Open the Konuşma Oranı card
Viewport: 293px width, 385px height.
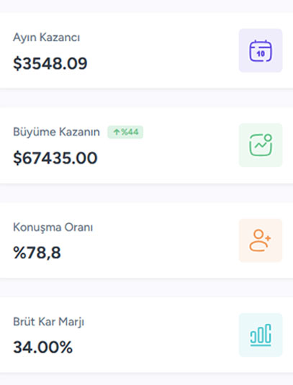coord(146,240)
